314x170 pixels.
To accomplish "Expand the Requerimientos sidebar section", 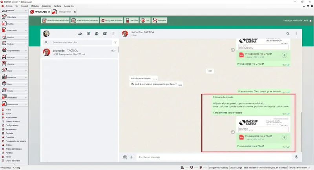I will [14, 51].
